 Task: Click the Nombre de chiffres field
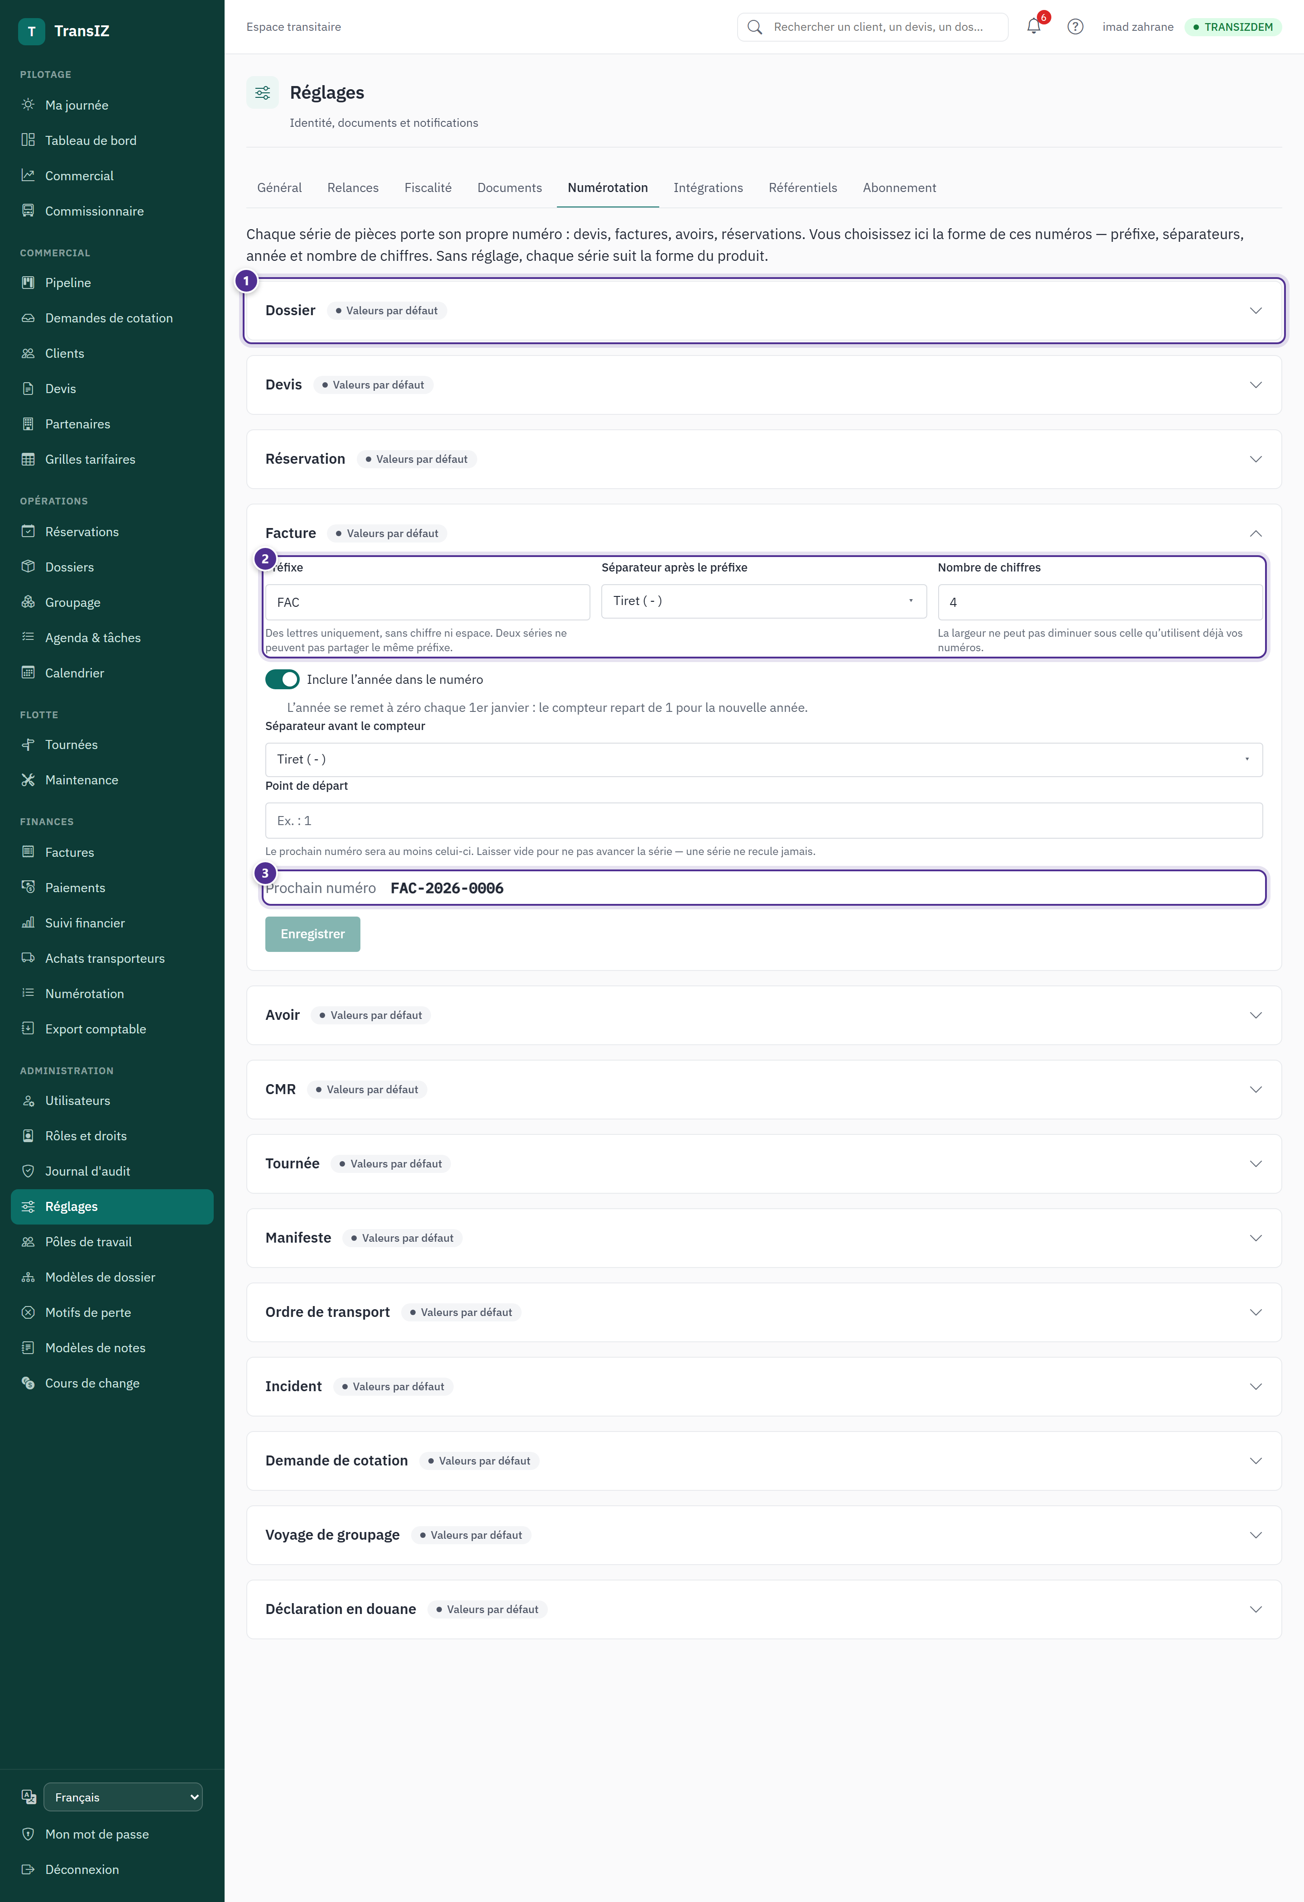(1099, 602)
